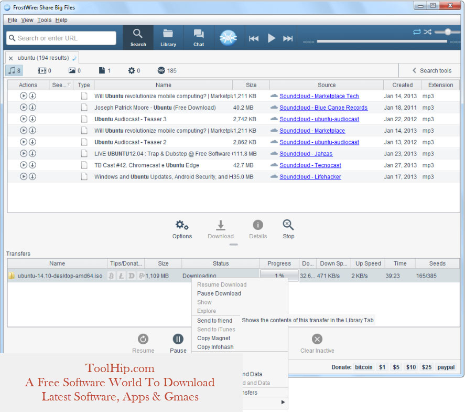Viewport: 465px width, 412px height.
Task: Tip with dogecoin icon on ubuntu transfer
Action: (x=132, y=276)
